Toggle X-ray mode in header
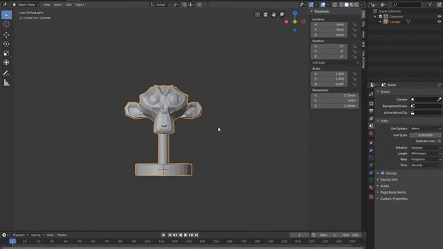This screenshot has height=249, width=443. click(x=335, y=5)
